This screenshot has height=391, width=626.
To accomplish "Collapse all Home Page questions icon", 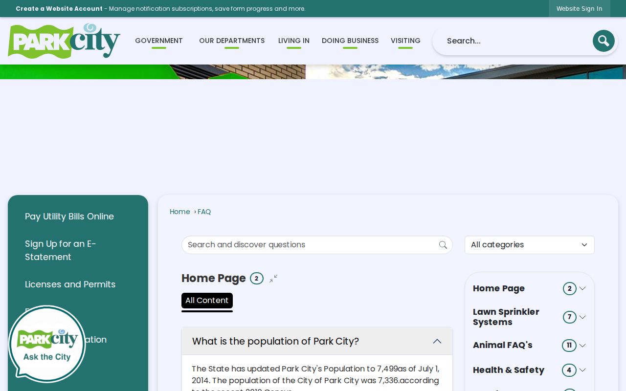I will (273, 279).
